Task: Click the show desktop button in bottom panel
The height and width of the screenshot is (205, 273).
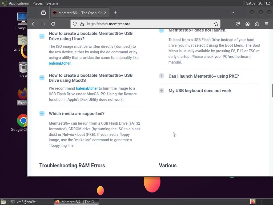Action: point(3,202)
